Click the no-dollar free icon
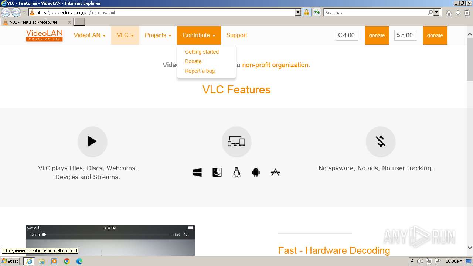Viewport: 473px width, 266px height. 381,141
